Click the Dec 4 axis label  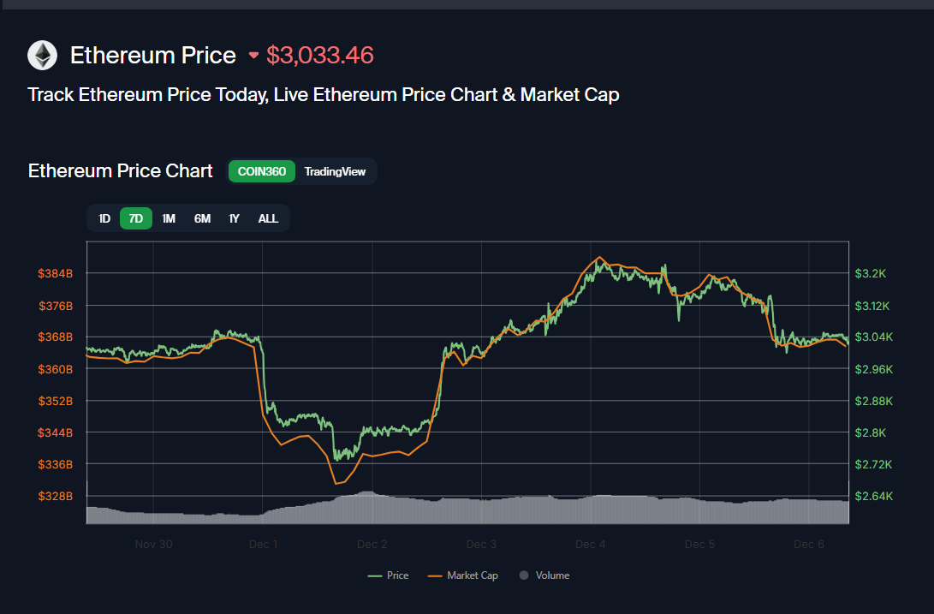pyautogui.click(x=590, y=544)
